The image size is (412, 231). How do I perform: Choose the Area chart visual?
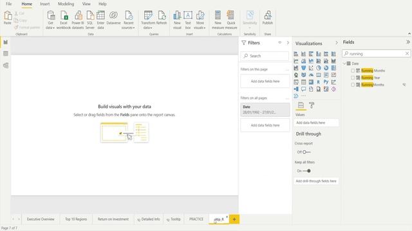(303, 61)
